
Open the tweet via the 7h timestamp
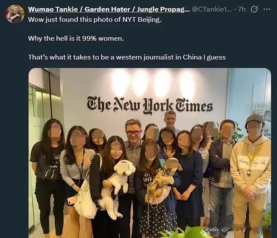coord(242,9)
